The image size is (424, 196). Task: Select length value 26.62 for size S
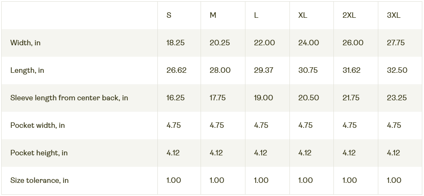(x=176, y=70)
